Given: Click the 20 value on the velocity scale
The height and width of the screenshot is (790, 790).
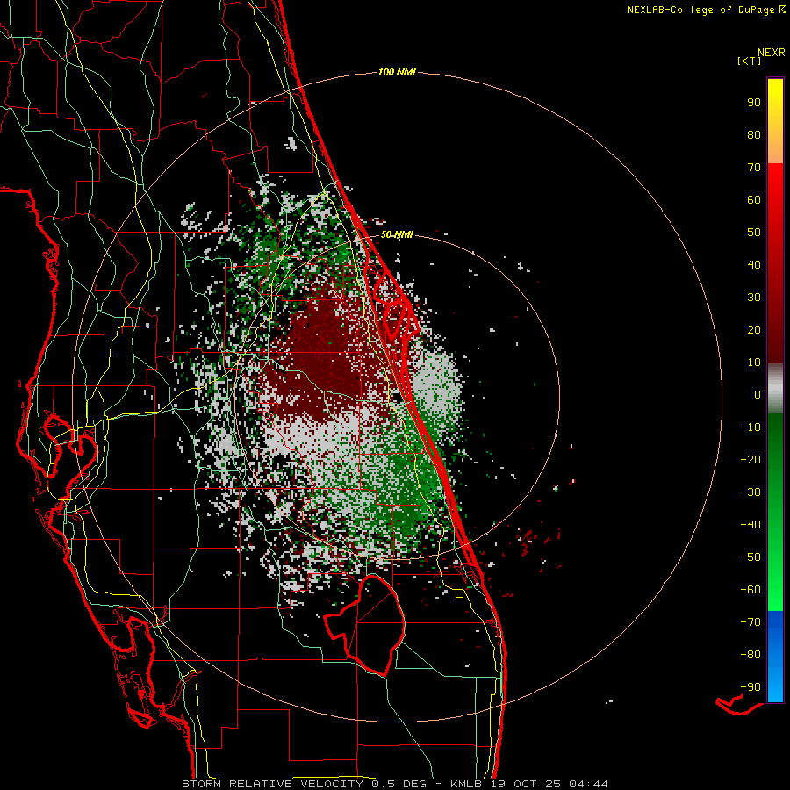Looking at the screenshot, I should [754, 329].
